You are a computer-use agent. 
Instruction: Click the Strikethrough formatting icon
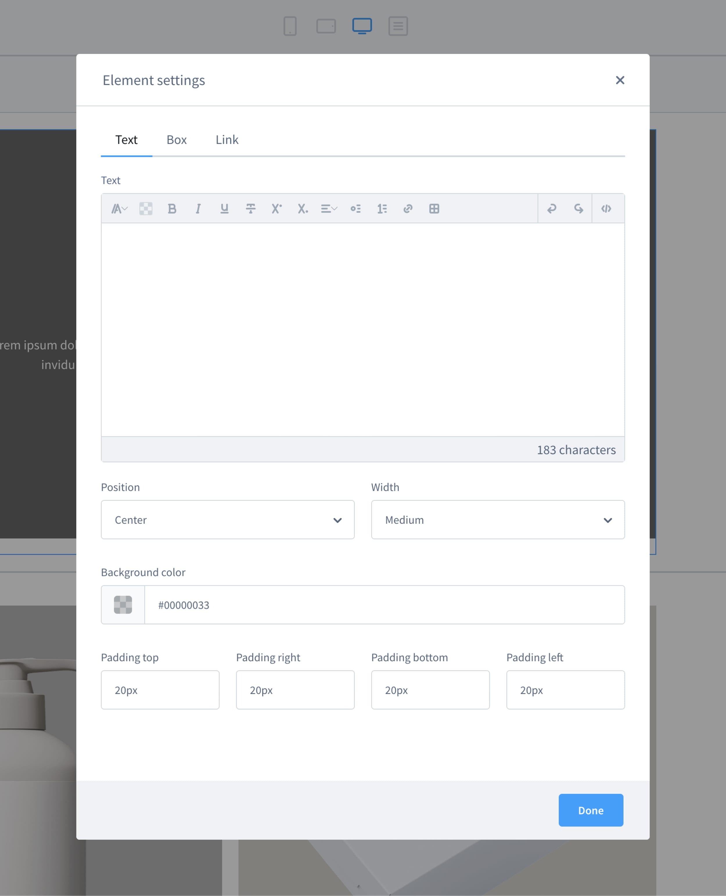point(250,209)
